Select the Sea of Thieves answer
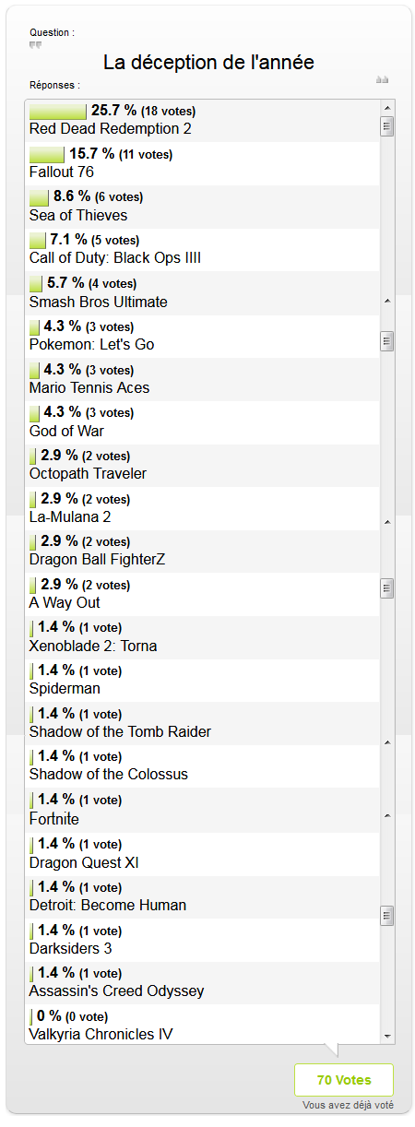This screenshot has width=415, height=1127. [202, 207]
